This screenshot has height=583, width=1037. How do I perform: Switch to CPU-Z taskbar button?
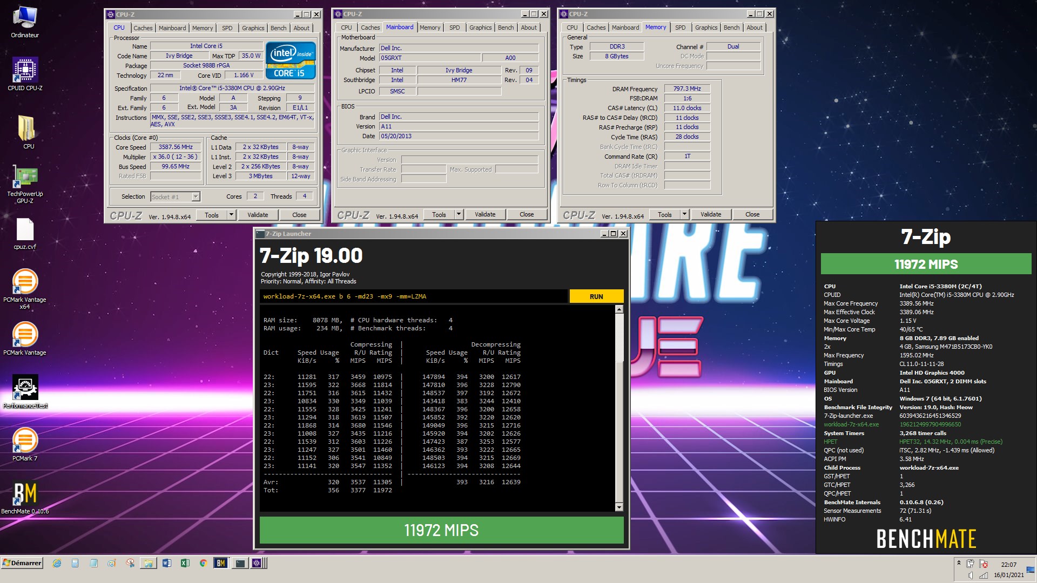[257, 563]
